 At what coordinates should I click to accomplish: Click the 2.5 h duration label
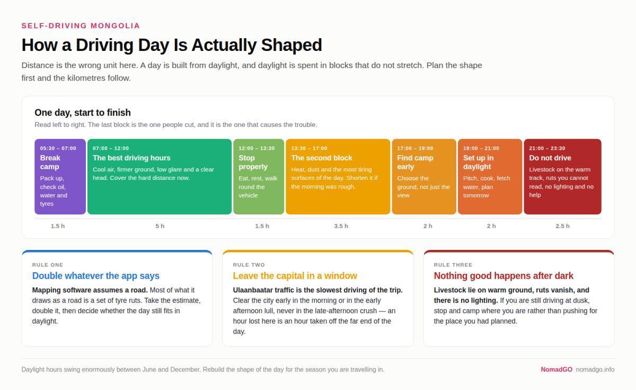tap(563, 226)
